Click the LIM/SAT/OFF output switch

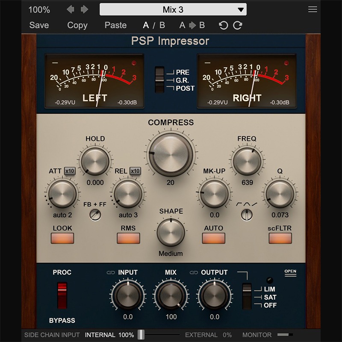click(247, 296)
